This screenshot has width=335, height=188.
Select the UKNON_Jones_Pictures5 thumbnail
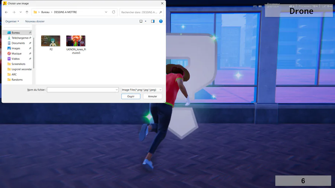(76, 41)
